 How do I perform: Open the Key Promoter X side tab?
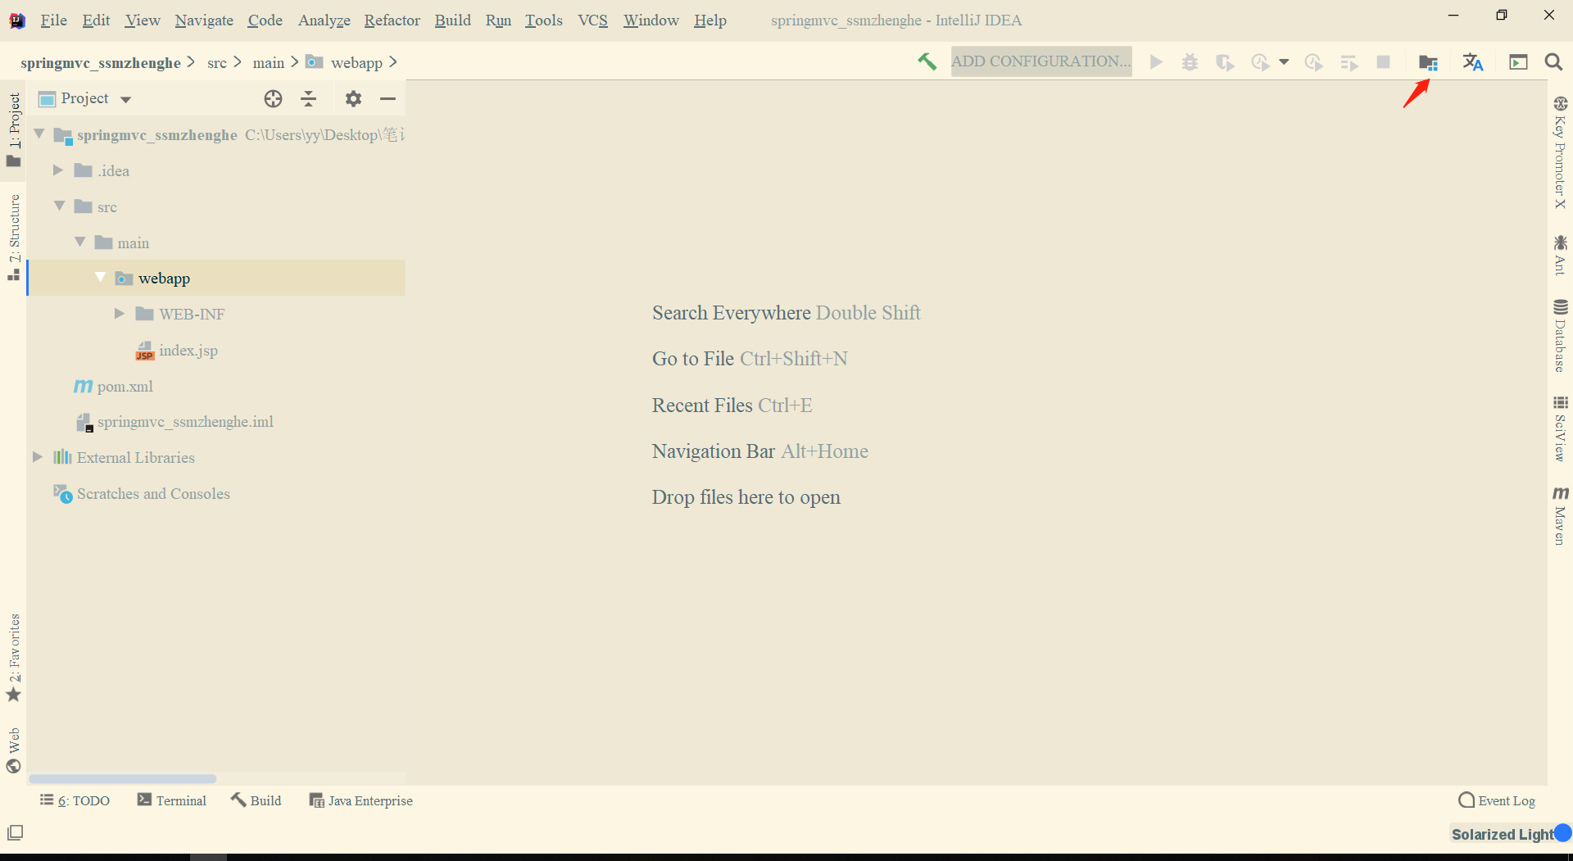click(x=1560, y=152)
